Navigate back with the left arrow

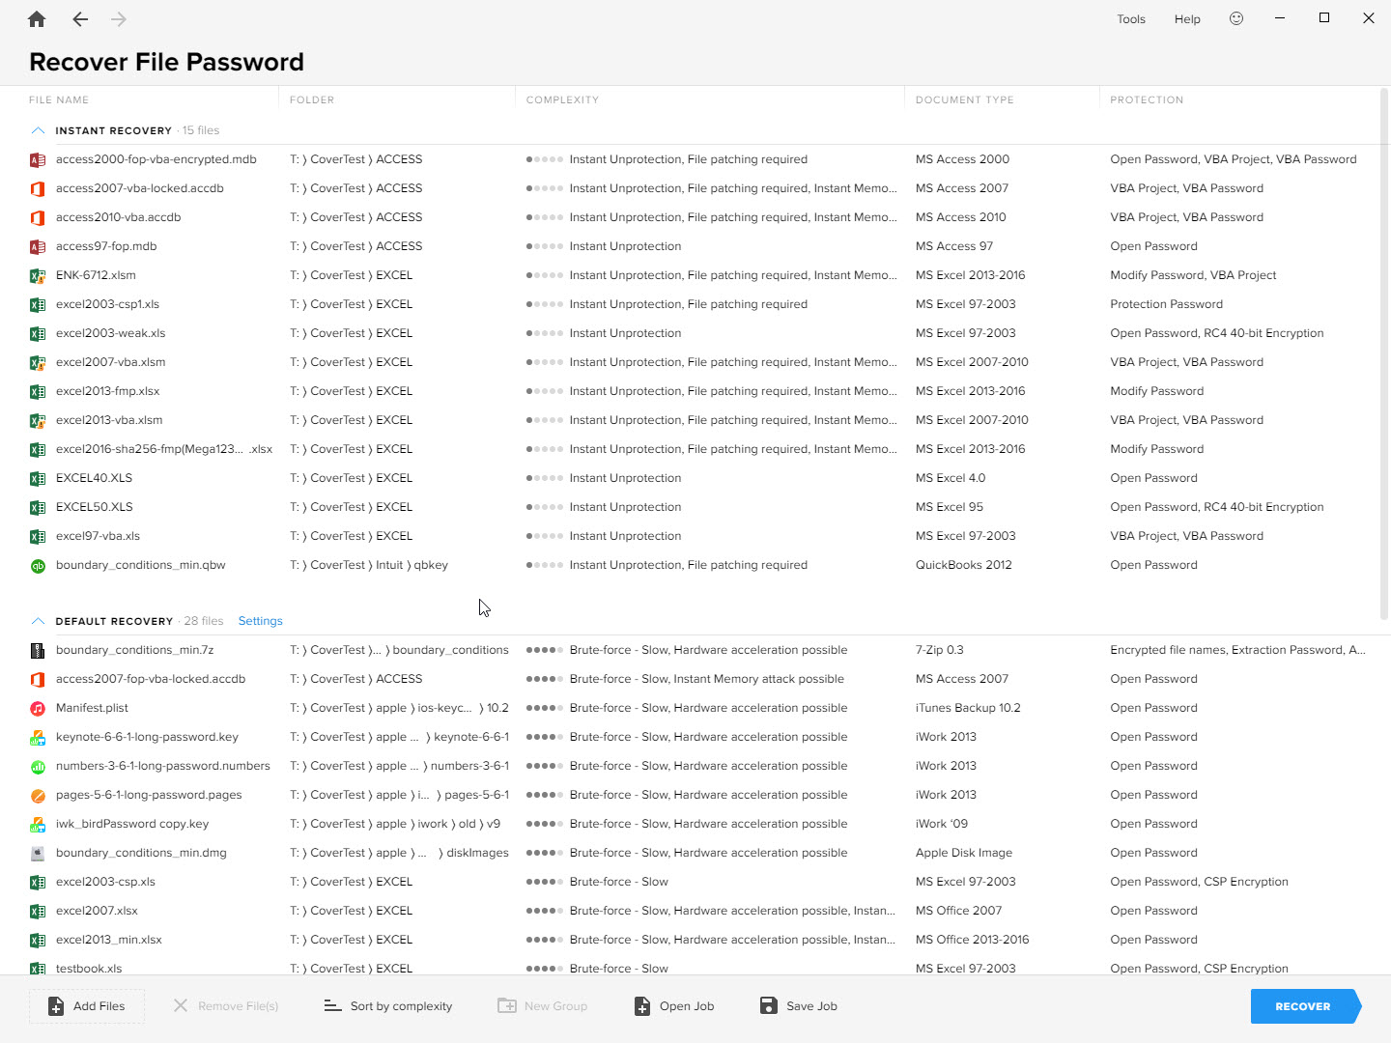coord(80,19)
